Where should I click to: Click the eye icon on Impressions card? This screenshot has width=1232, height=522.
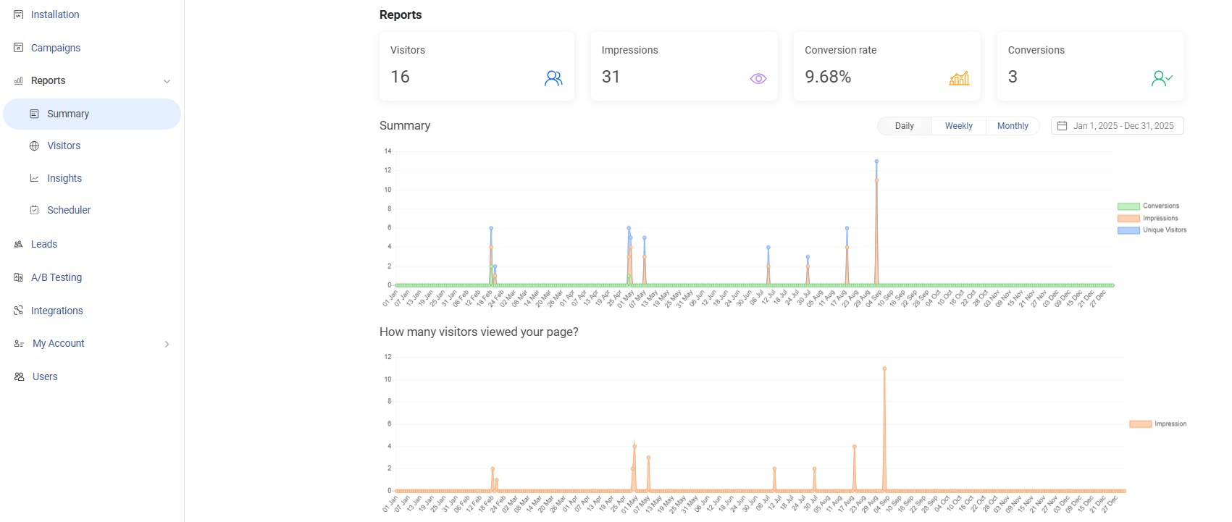758,78
